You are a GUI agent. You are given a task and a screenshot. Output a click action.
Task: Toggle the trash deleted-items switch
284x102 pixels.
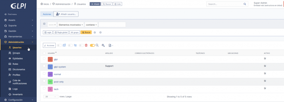click(81, 45)
